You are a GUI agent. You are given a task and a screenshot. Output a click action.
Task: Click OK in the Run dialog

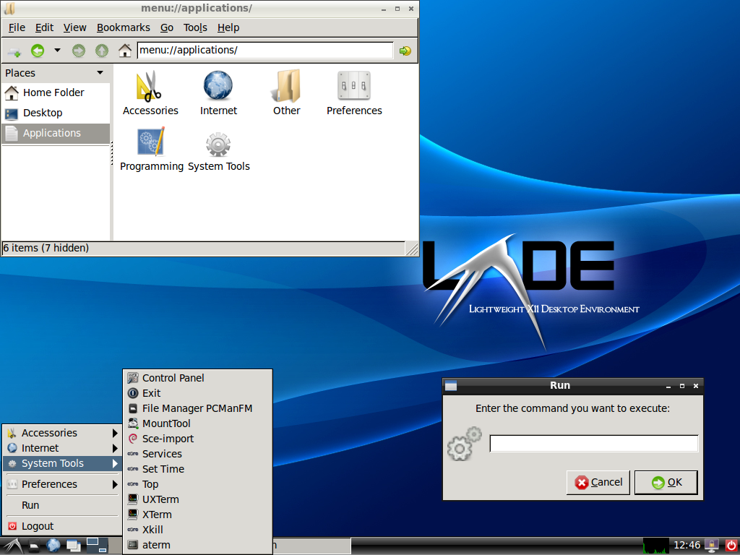pos(666,482)
